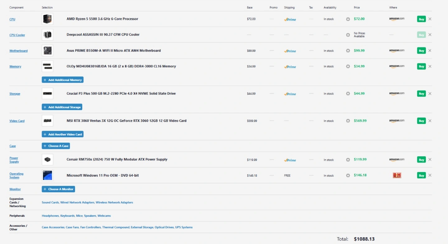The height and width of the screenshot is (244, 448).
Task: Open the Corsair RM750x thumbnail image
Action: (48, 160)
